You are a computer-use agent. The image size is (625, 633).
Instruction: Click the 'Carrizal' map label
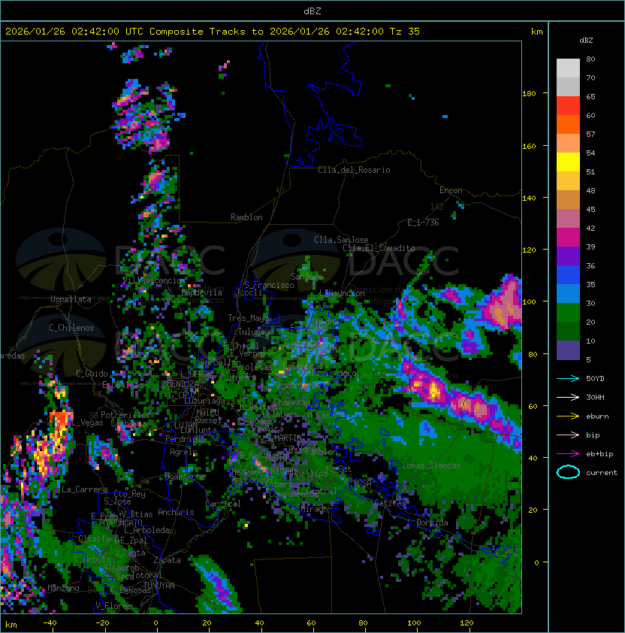coord(223,504)
